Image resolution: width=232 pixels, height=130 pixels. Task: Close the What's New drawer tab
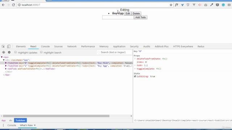[35, 125]
